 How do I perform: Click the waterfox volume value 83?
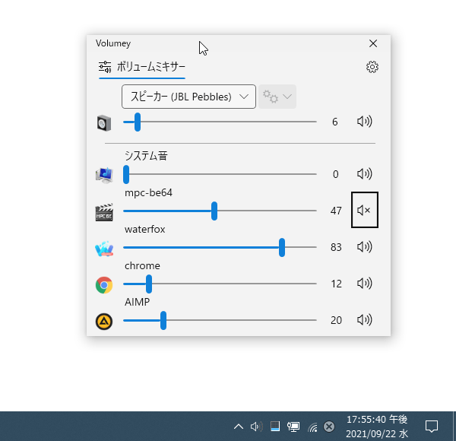click(x=336, y=248)
